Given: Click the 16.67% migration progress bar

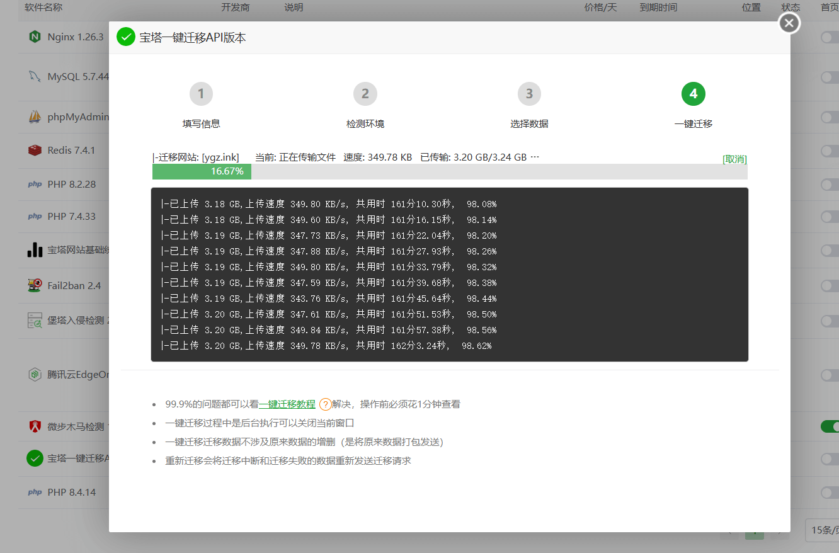Looking at the screenshot, I should click(x=450, y=171).
